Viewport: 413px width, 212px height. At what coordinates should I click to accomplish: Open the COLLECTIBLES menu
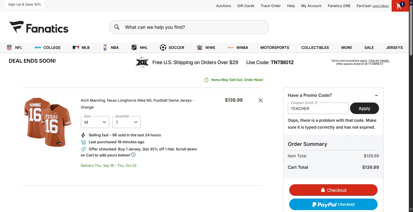(315, 48)
